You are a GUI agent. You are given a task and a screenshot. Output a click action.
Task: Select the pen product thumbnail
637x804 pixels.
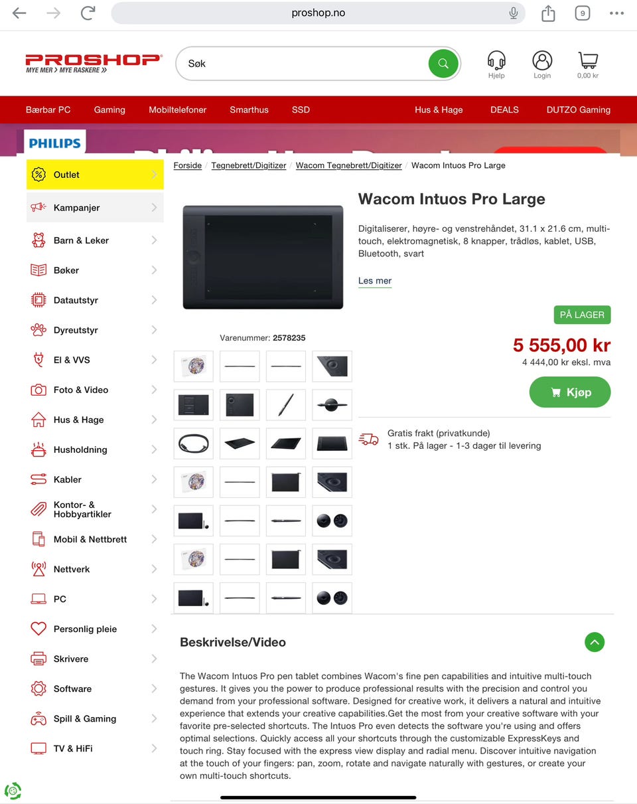point(286,404)
